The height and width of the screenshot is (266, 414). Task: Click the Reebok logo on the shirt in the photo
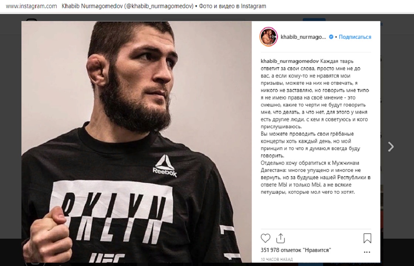(x=165, y=166)
